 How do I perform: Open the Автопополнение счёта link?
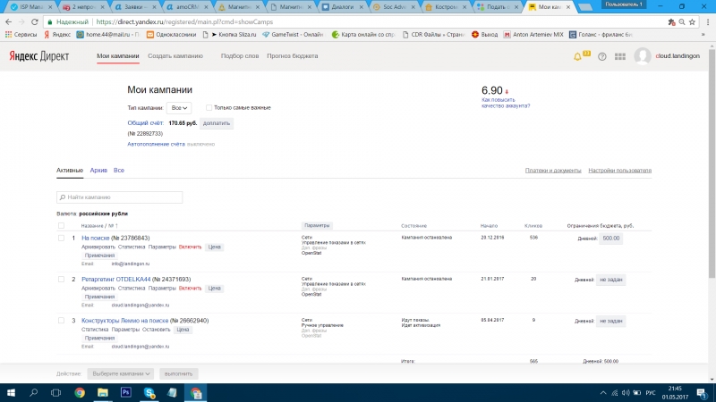156,144
